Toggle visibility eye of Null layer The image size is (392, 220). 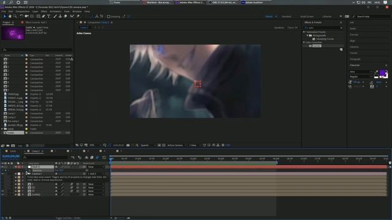pos(2,167)
